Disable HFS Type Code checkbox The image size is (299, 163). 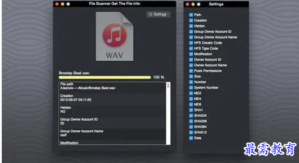click(191, 48)
